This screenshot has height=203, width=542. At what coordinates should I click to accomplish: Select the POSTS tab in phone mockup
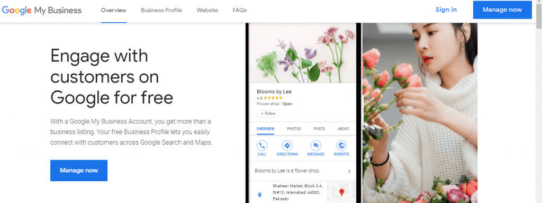(x=319, y=129)
